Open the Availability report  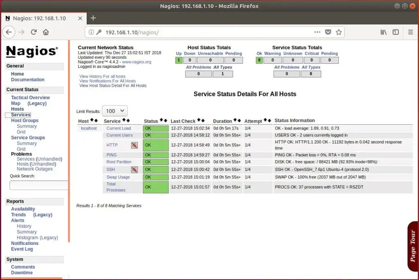coord(23,209)
